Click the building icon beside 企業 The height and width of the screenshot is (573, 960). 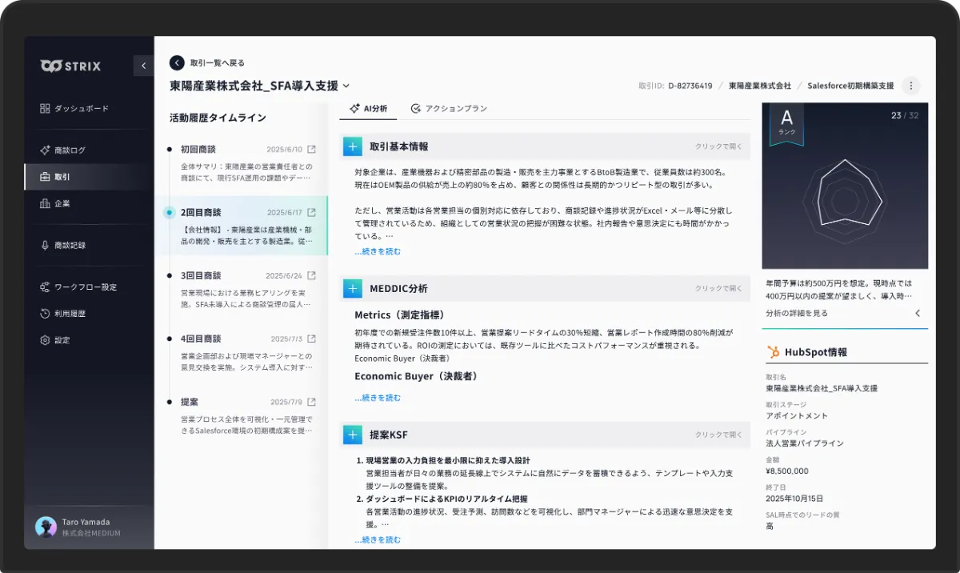click(x=45, y=203)
